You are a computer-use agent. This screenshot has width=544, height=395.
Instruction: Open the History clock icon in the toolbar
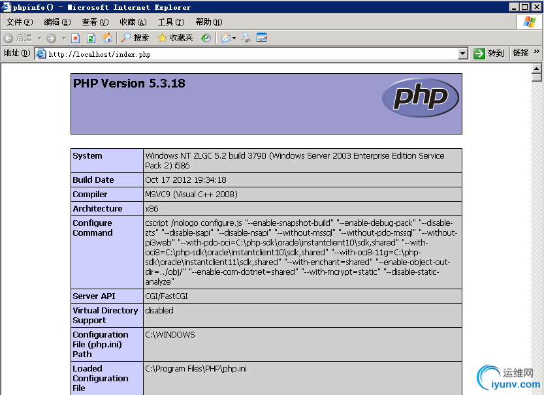(x=206, y=38)
